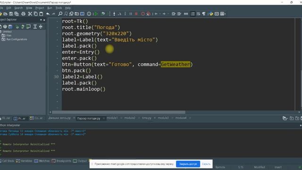The image size is (302, 170).
Task: Click the Clear all breakpoints icon
Action: coord(148,14)
